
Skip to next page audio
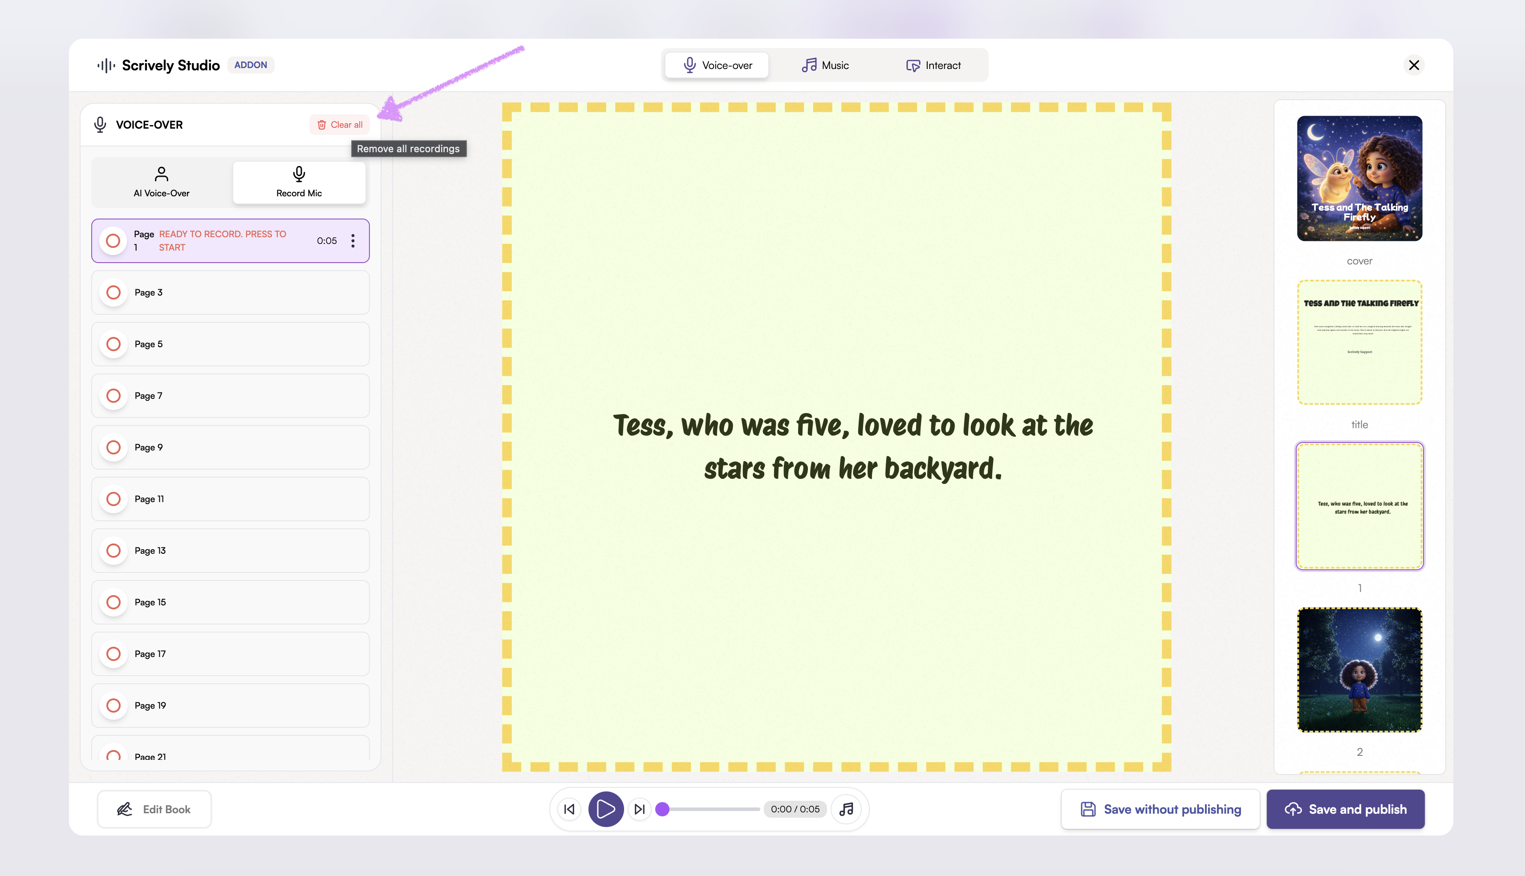pos(640,809)
